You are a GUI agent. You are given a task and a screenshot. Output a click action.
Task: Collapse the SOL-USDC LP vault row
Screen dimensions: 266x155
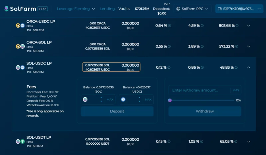(x=248, y=67)
